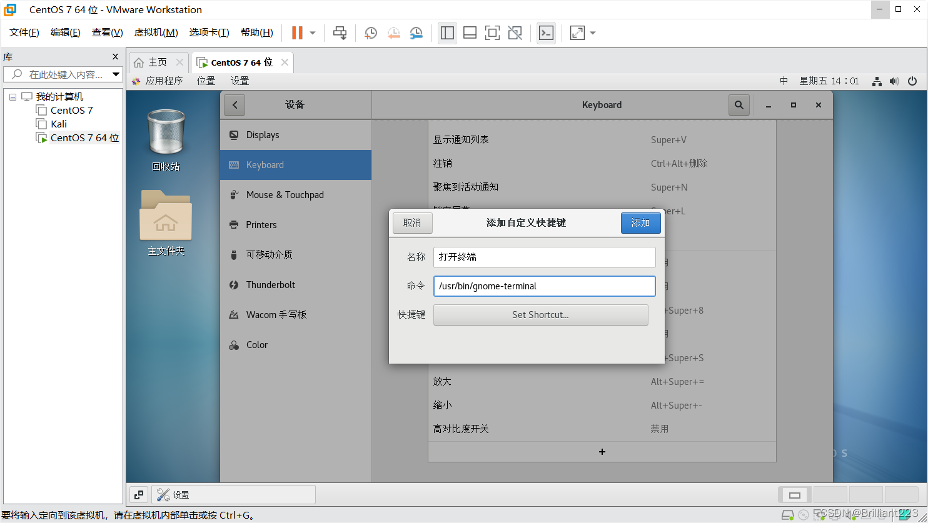Click the 显示通知列表 shortcut row
This screenshot has height=523, width=928.
pyautogui.click(x=602, y=140)
